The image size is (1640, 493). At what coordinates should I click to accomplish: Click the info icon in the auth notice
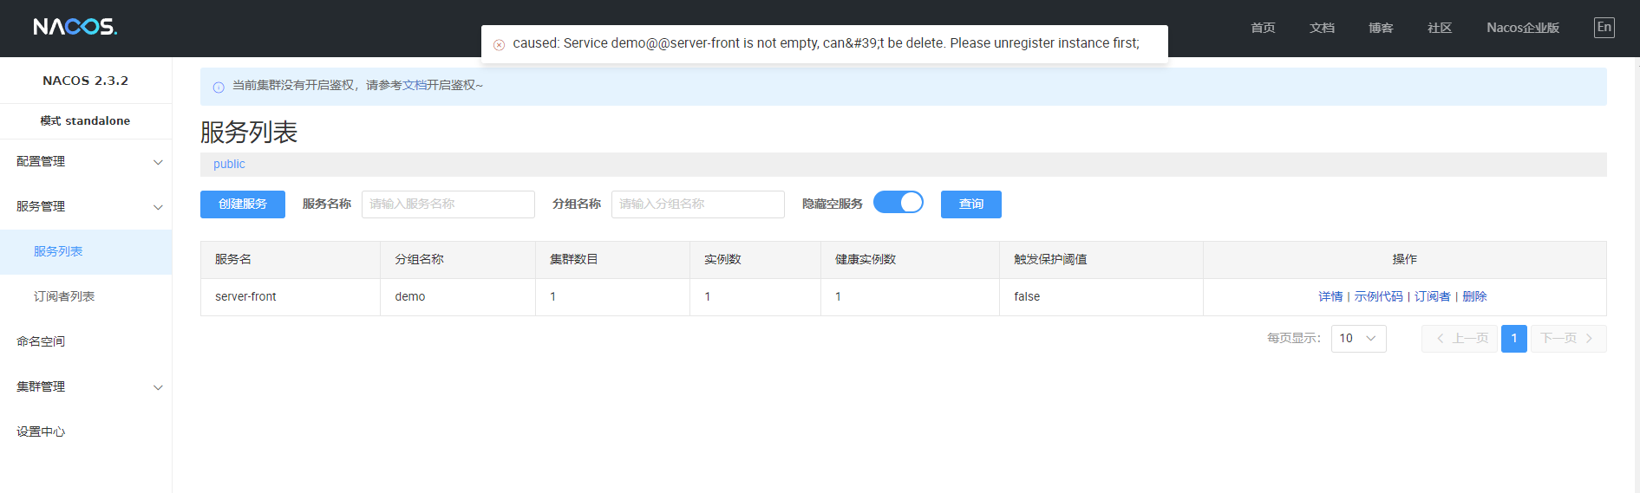coord(219,87)
